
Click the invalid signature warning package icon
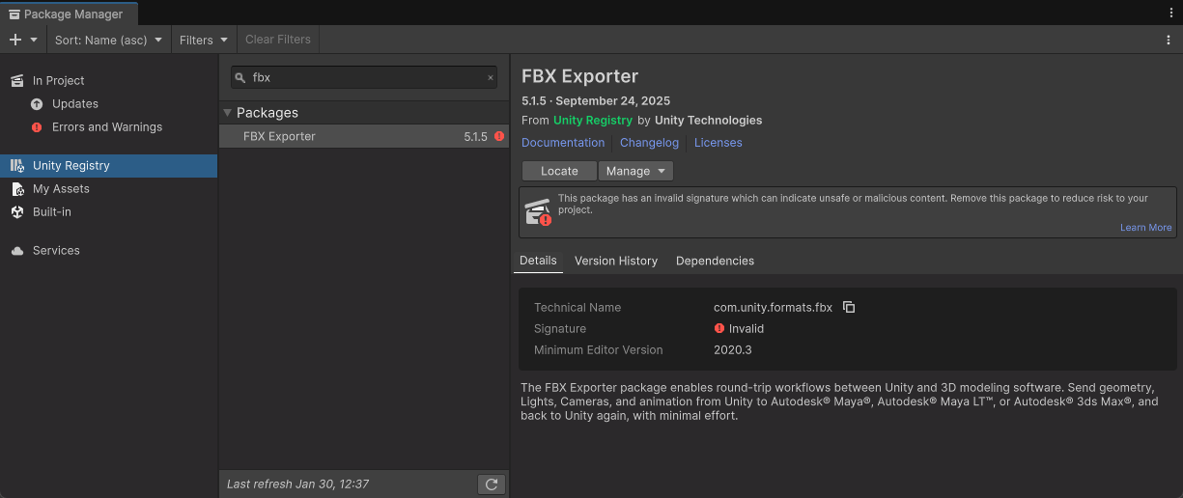[x=539, y=211]
